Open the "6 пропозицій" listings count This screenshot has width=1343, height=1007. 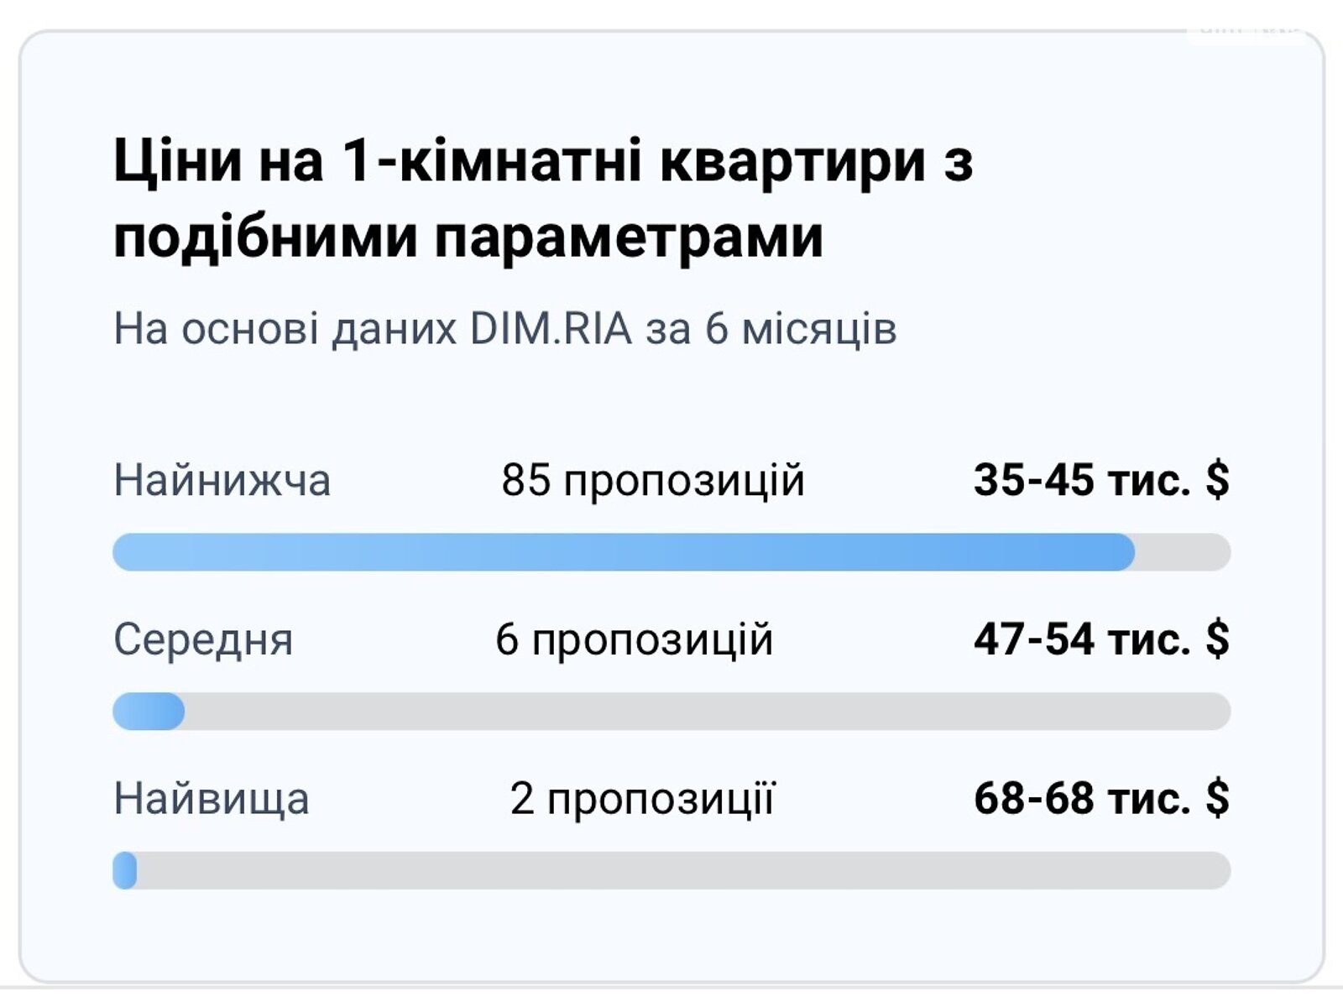click(x=634, y=639)
